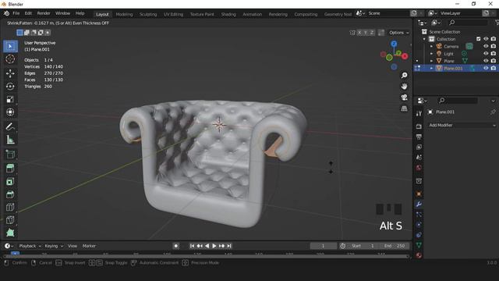Open the Material properties tab
This screenshot has width=499, height=281.
(x=419, y=255)
